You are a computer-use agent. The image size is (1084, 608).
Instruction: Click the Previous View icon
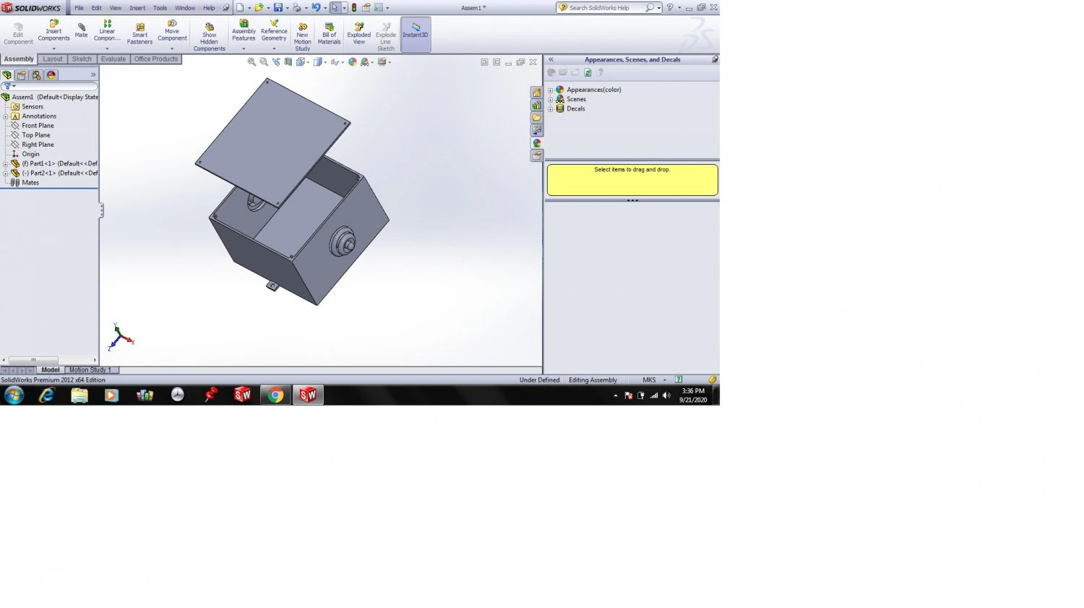coord(276,62)
